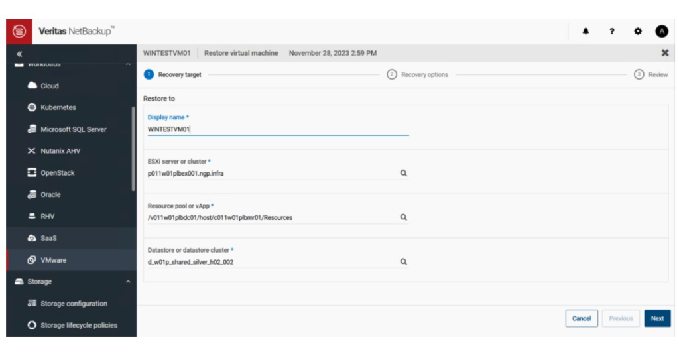This screenshot has width=679, height=358.
Task: Jump to the Recovery options step
Action: 418,74
